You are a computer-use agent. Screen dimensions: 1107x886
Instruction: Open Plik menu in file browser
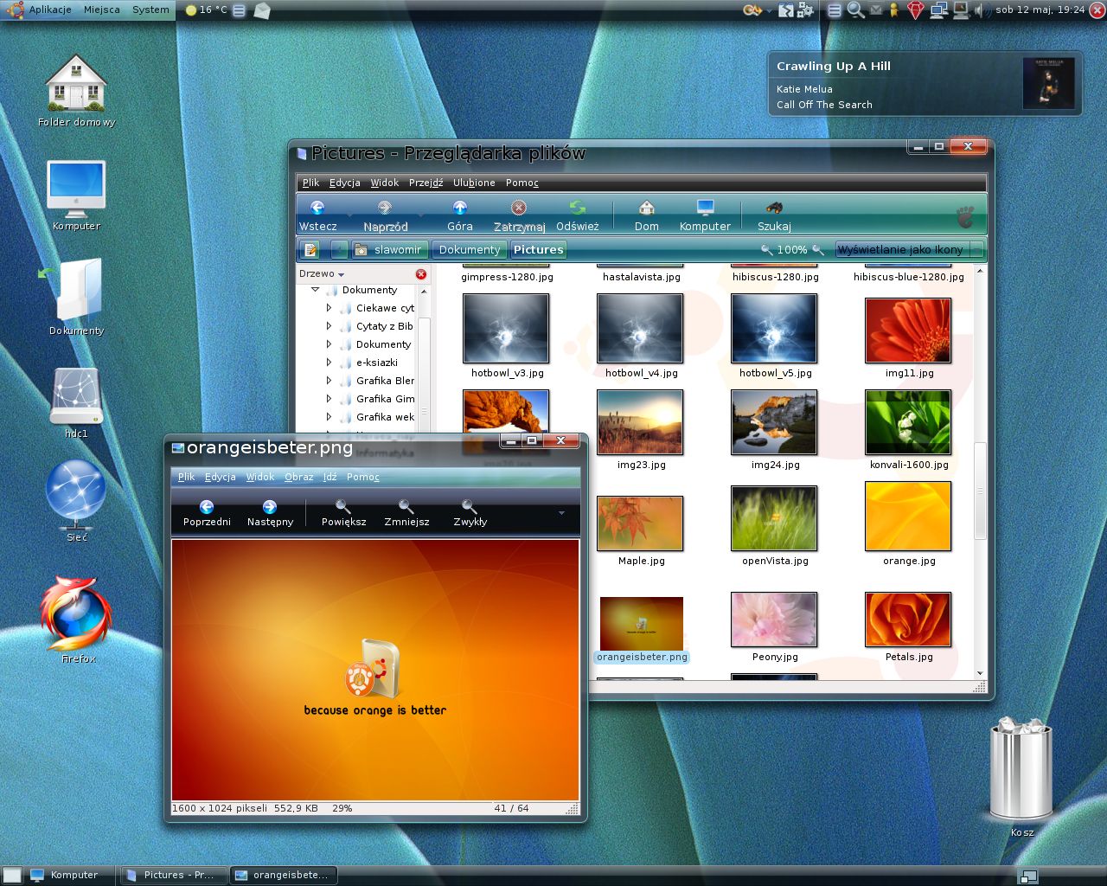point(310,183)
